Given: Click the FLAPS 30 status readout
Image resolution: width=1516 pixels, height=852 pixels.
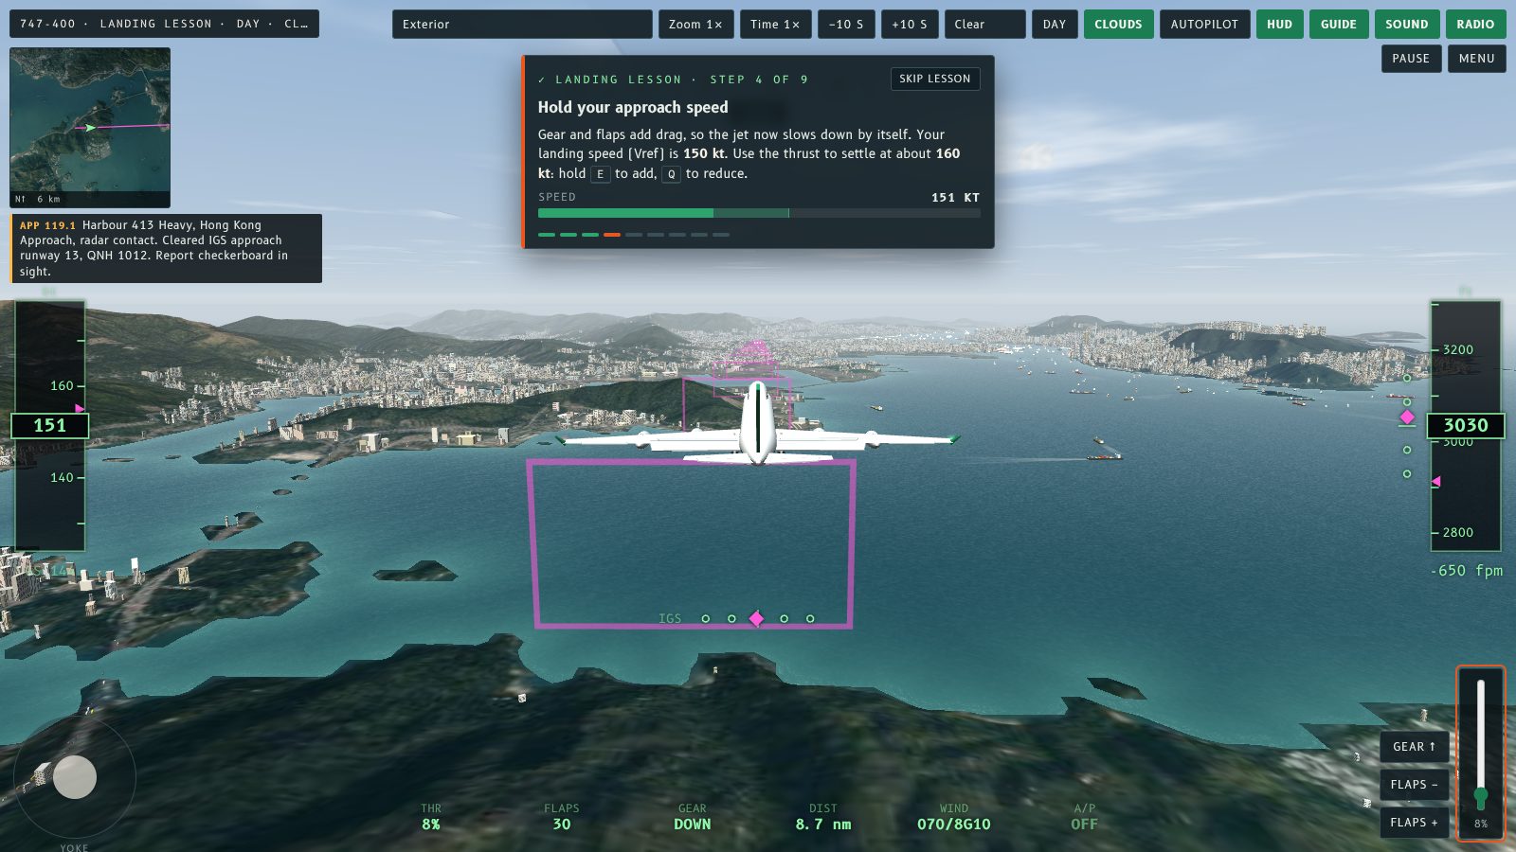Looking at the screenshot, I should 562,817.
